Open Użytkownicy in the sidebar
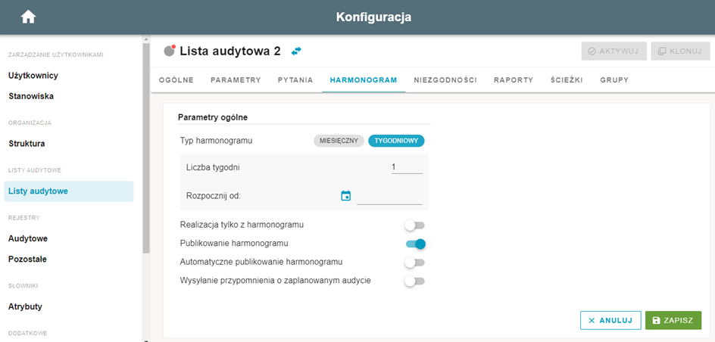715x342 pixels. tap(33, 76)
